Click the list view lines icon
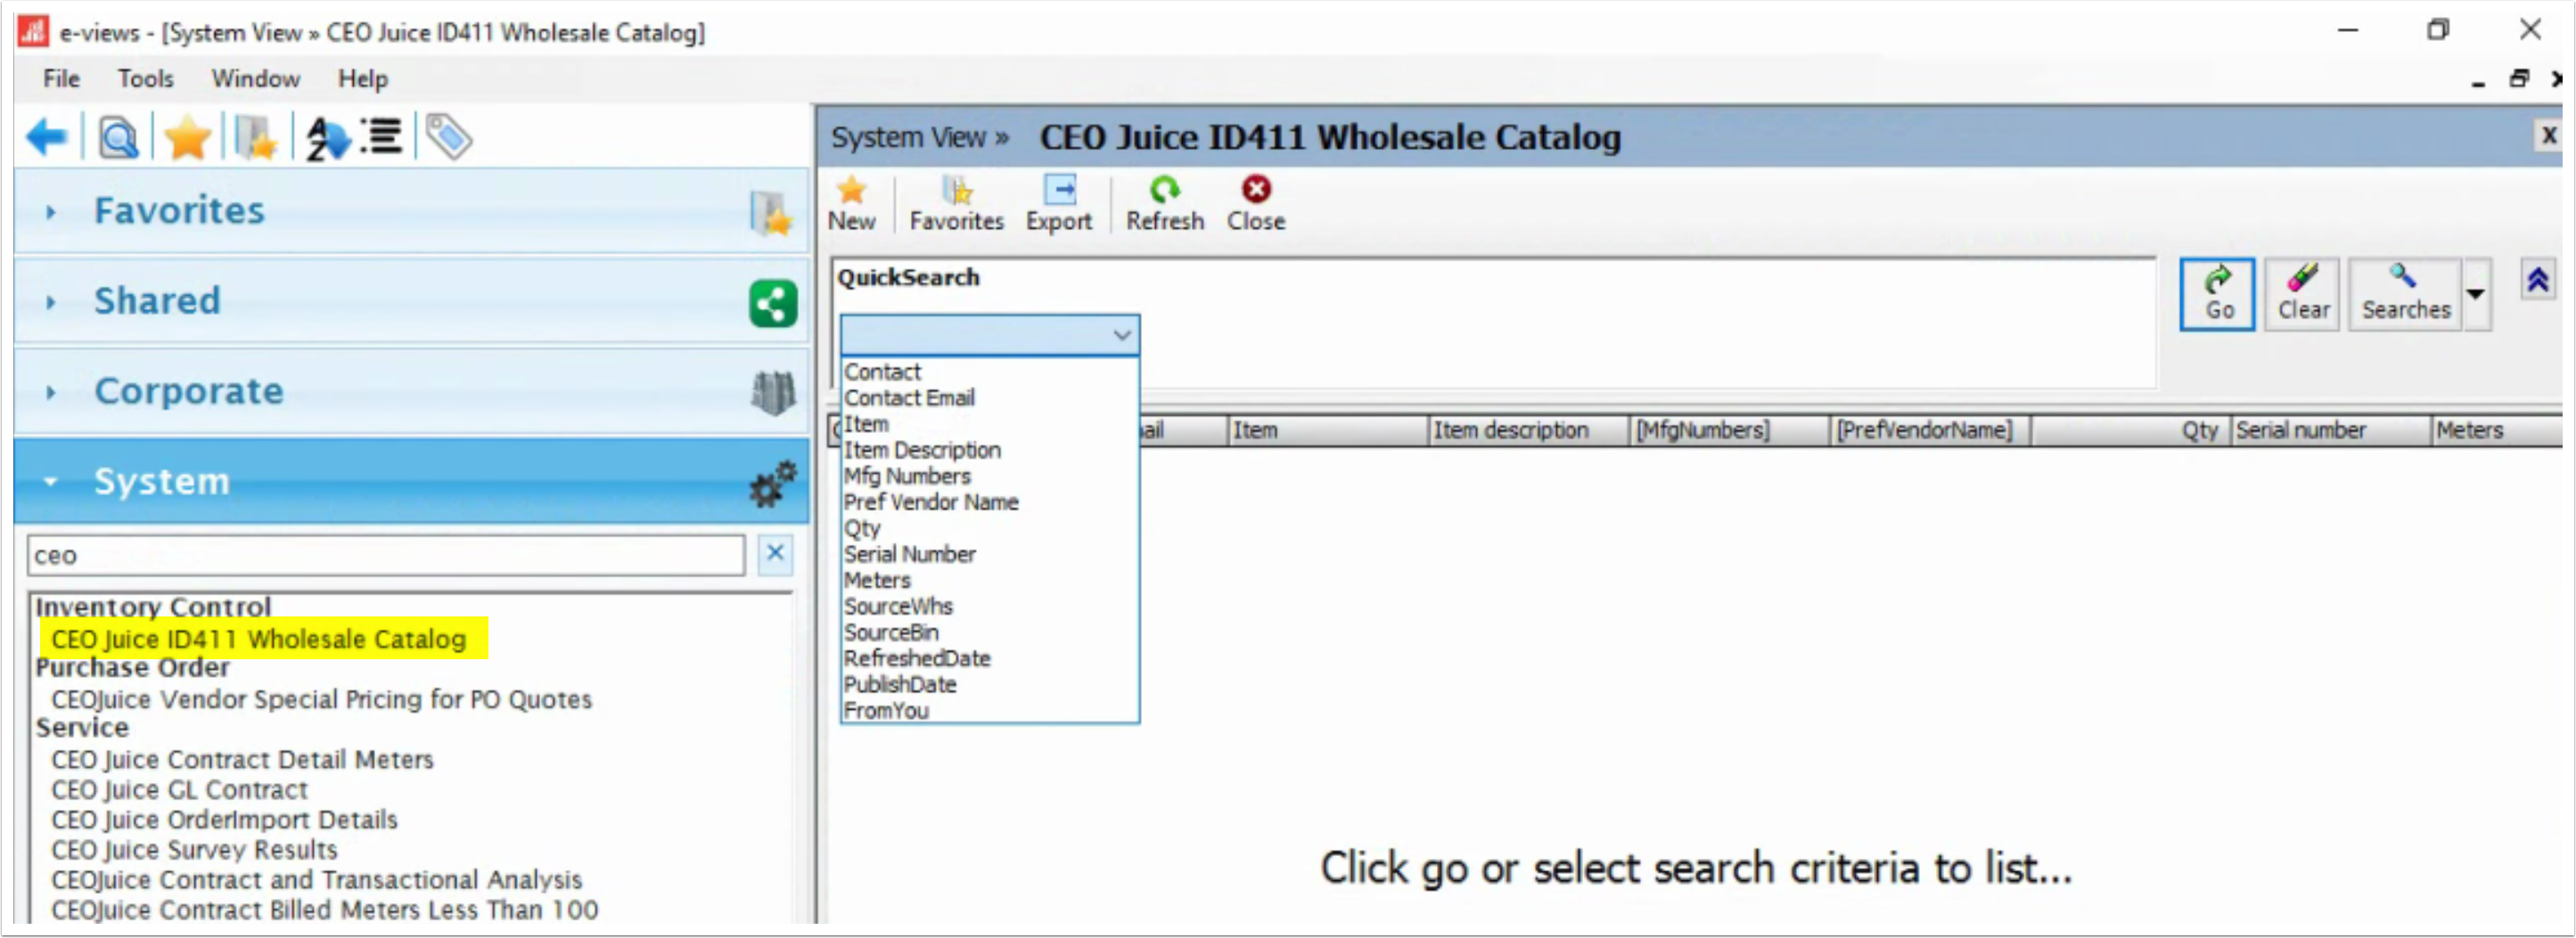 point(382,137)
